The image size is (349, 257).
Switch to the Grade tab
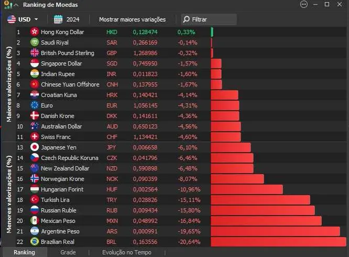pos(68,252)
